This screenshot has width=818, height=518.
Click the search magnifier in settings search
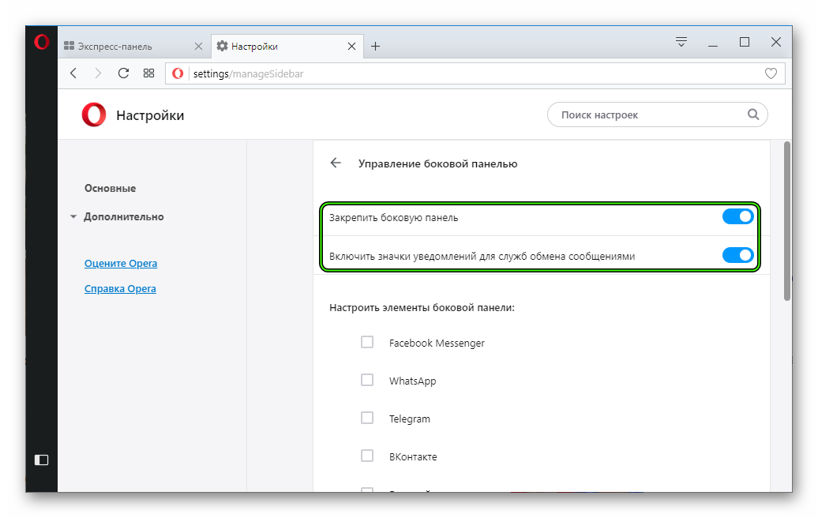pos(752,114)
